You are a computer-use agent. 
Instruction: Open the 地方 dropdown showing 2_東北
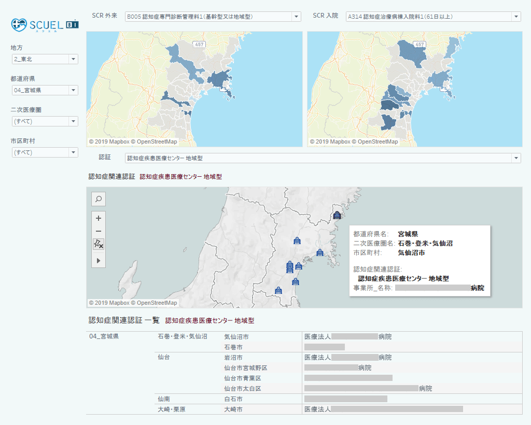45,60
